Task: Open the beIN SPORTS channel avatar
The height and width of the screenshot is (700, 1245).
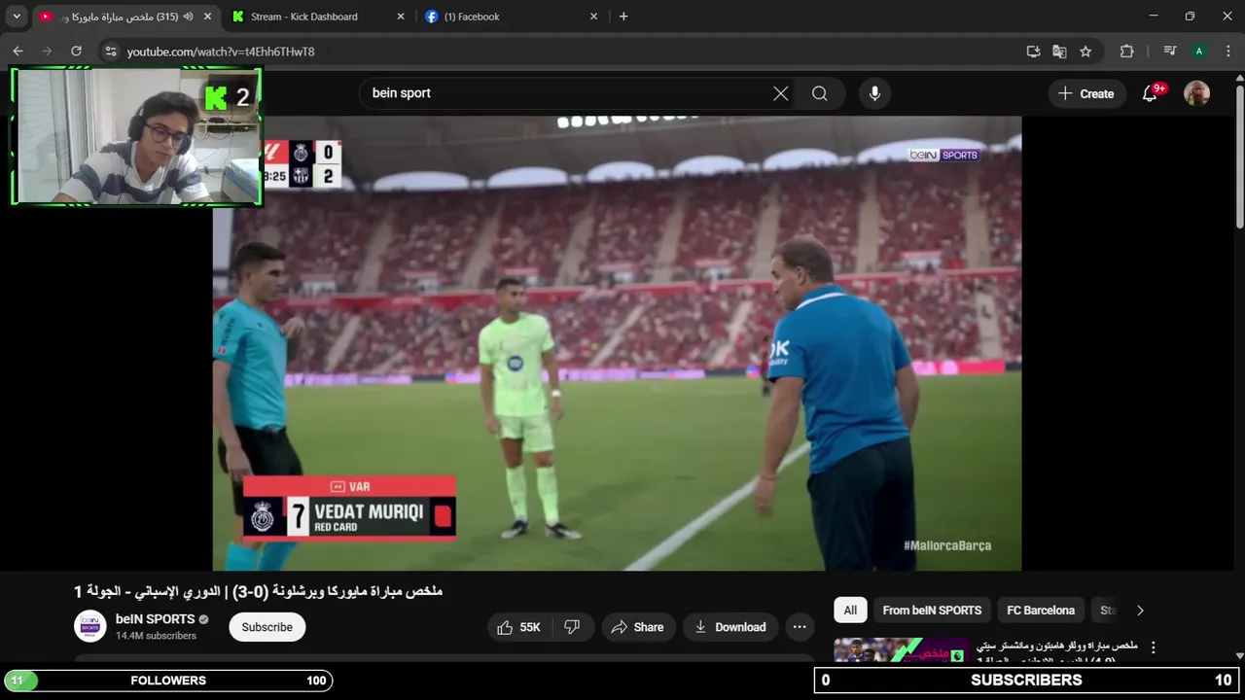Action: pos(90,626)
